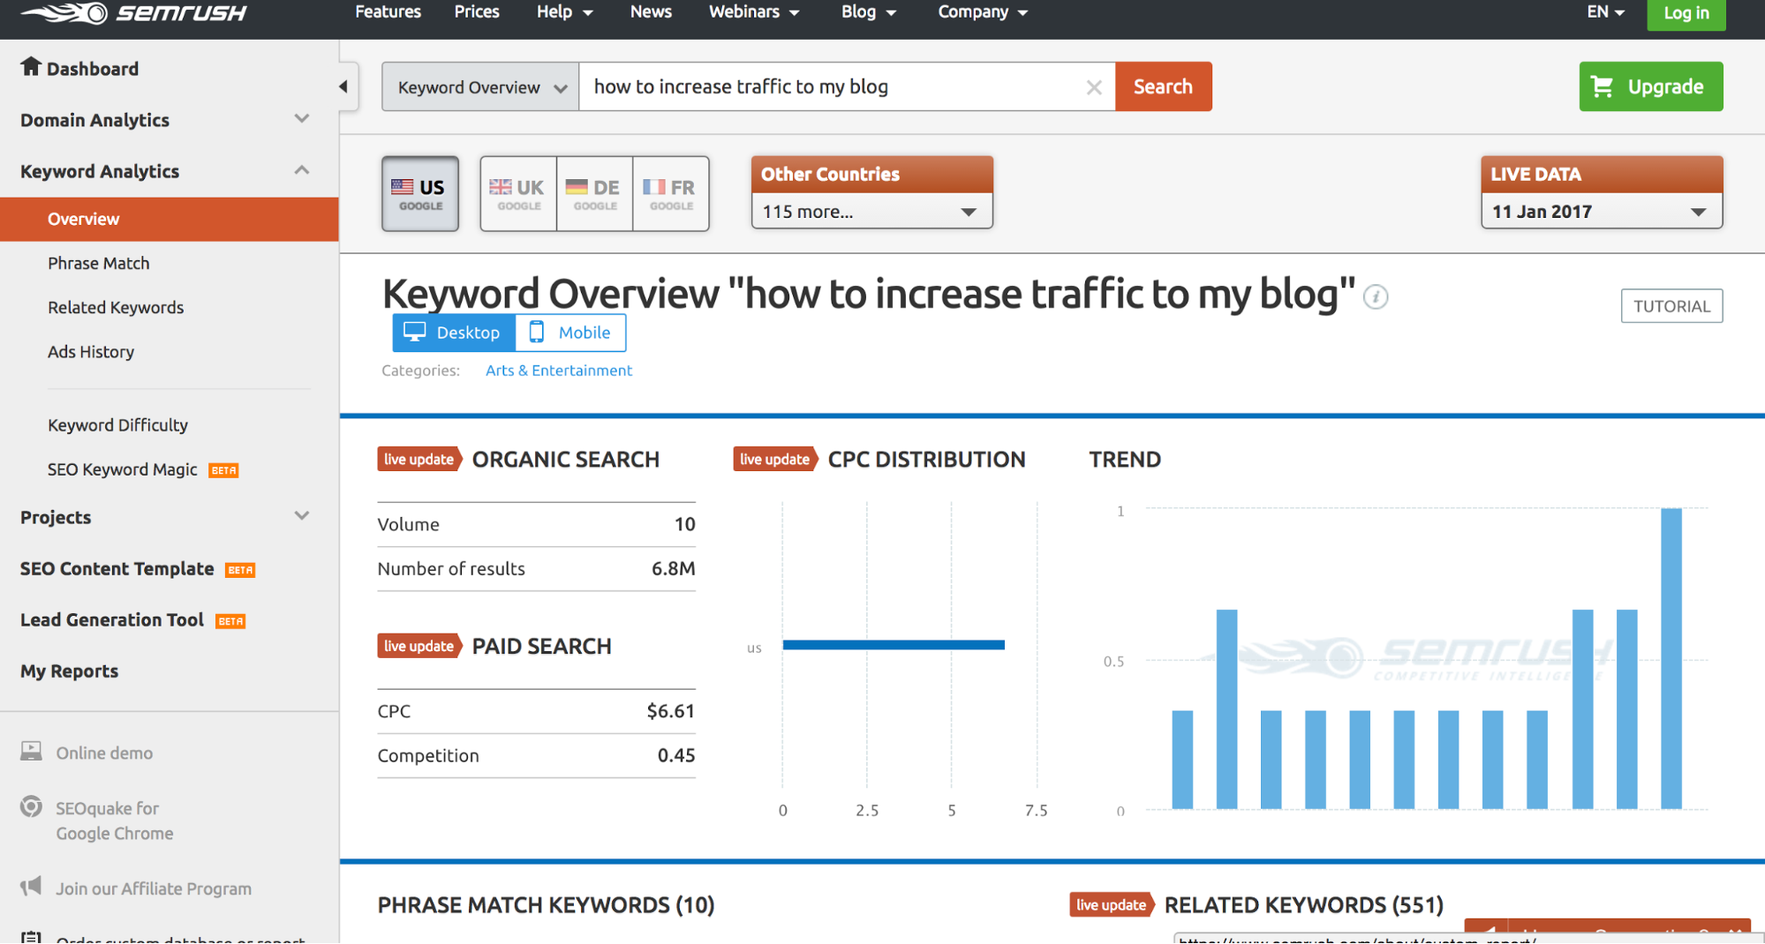Viewport: 1765px width, 944px height.
Task: Expand Projects section
Action: coord(301,516)
